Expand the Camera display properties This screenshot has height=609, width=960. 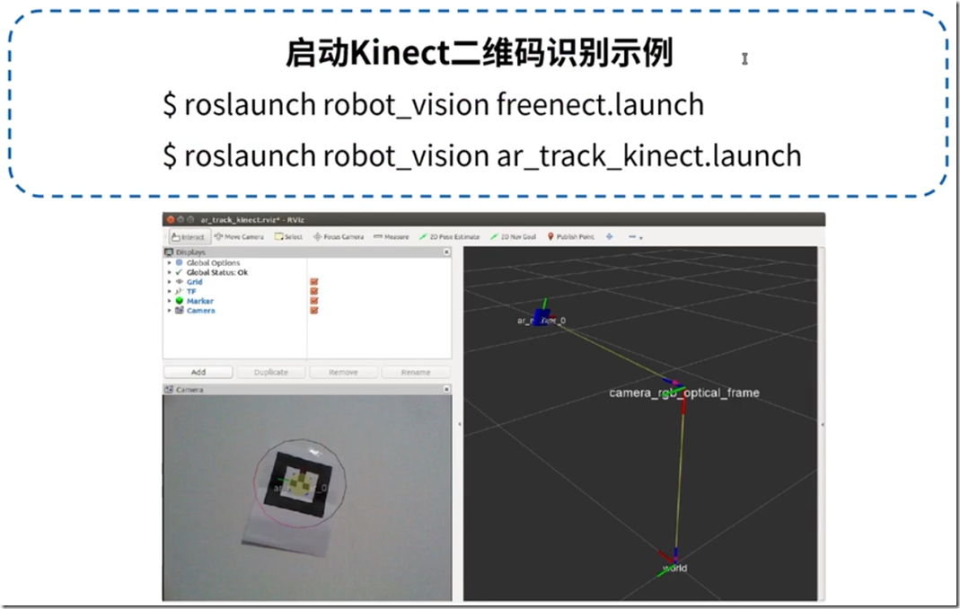pyautogui.click(x=170, y=311)
